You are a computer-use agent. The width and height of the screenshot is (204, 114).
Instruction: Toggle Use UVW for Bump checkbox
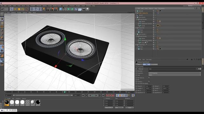(149, 84)
